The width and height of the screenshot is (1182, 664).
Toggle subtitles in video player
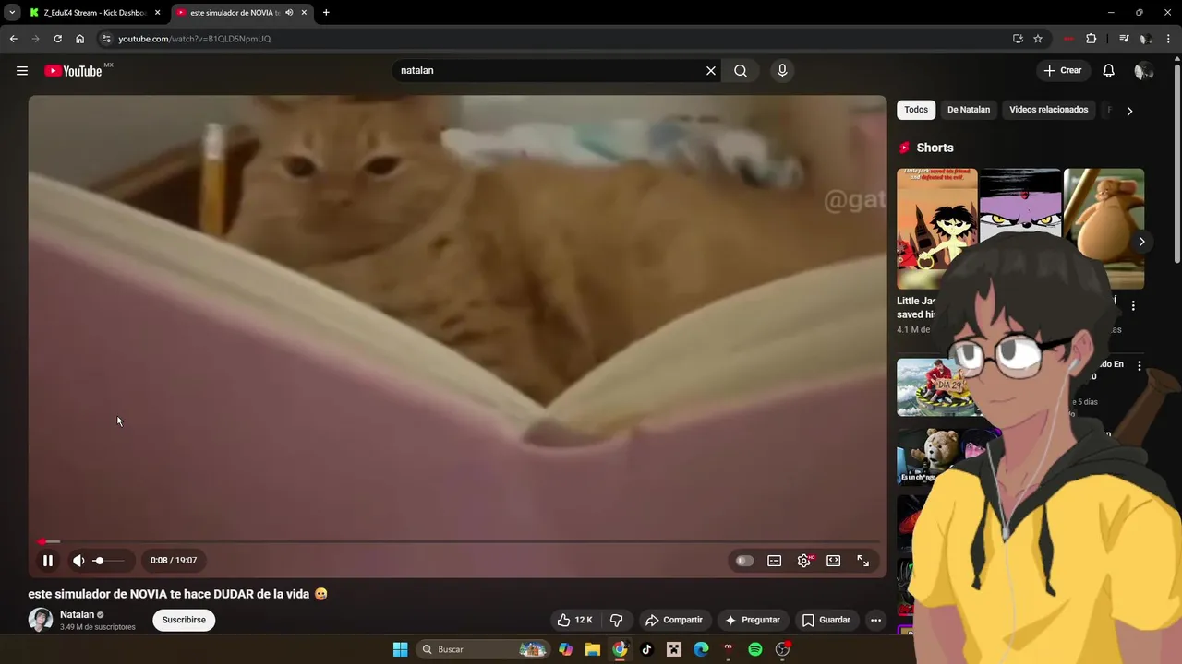[775, 561]
